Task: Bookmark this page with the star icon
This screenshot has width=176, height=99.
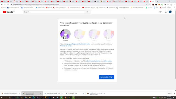Action: [x=149, y=5]
